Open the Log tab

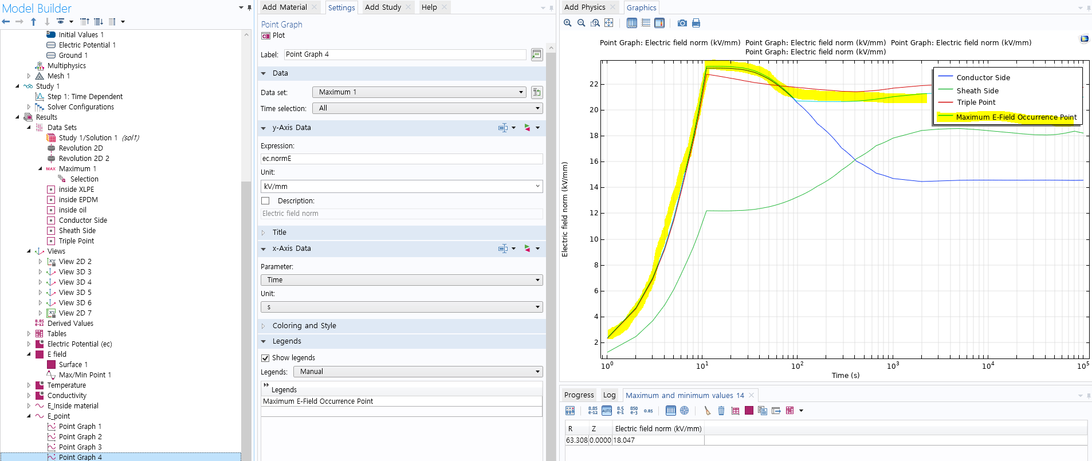(609, 395)
